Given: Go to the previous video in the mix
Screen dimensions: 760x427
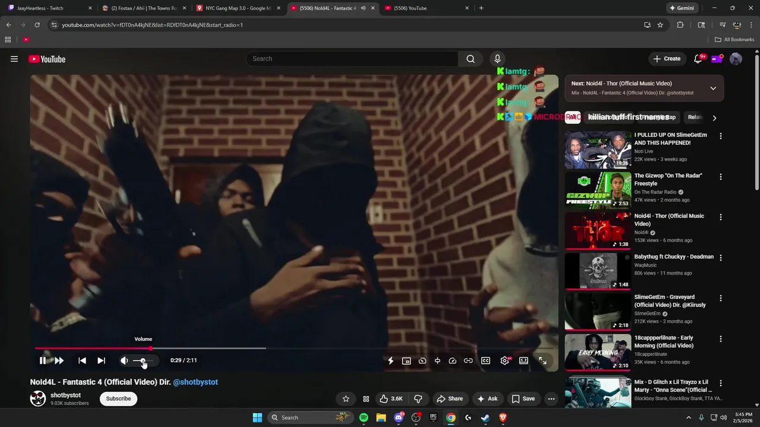Looking at the screenshot, I should point(82,361).
